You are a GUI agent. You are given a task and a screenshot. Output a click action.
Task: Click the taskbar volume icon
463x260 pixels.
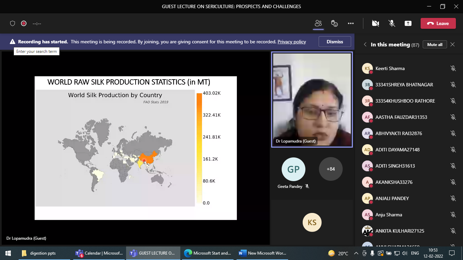point(404,253)
